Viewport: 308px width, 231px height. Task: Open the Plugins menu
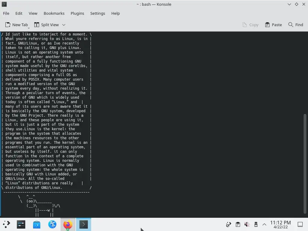[77, 13]
